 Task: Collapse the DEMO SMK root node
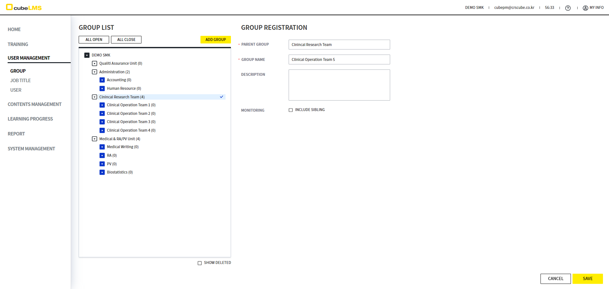point(87,55)
